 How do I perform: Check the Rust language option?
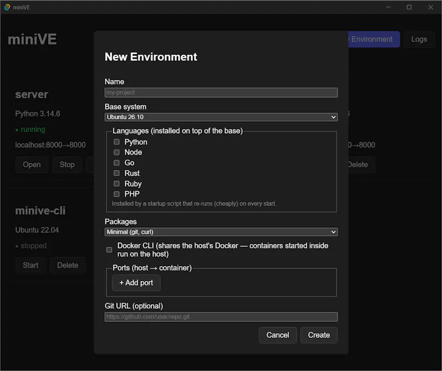pos(117,173)
